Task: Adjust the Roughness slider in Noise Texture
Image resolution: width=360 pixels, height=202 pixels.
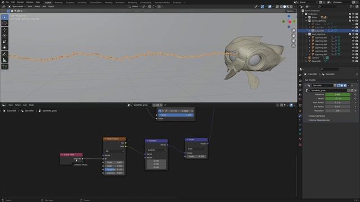Action: click(x=114, y=169)
